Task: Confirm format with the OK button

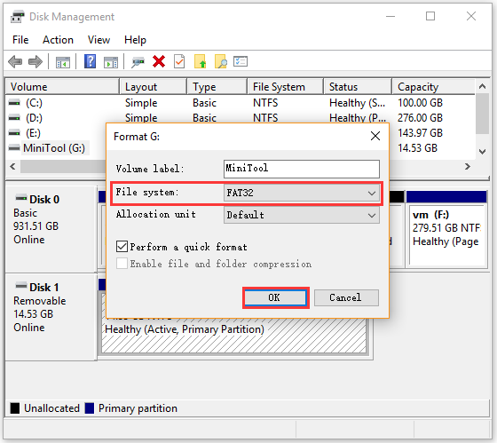Action: [276, 297]
